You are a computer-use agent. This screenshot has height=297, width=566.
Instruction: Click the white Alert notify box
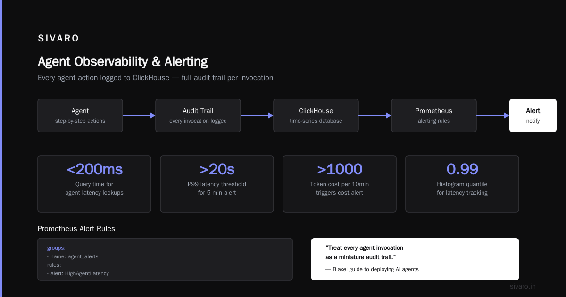click(x=533, y=115)
